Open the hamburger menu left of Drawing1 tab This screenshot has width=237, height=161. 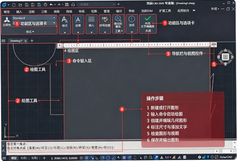3,41
